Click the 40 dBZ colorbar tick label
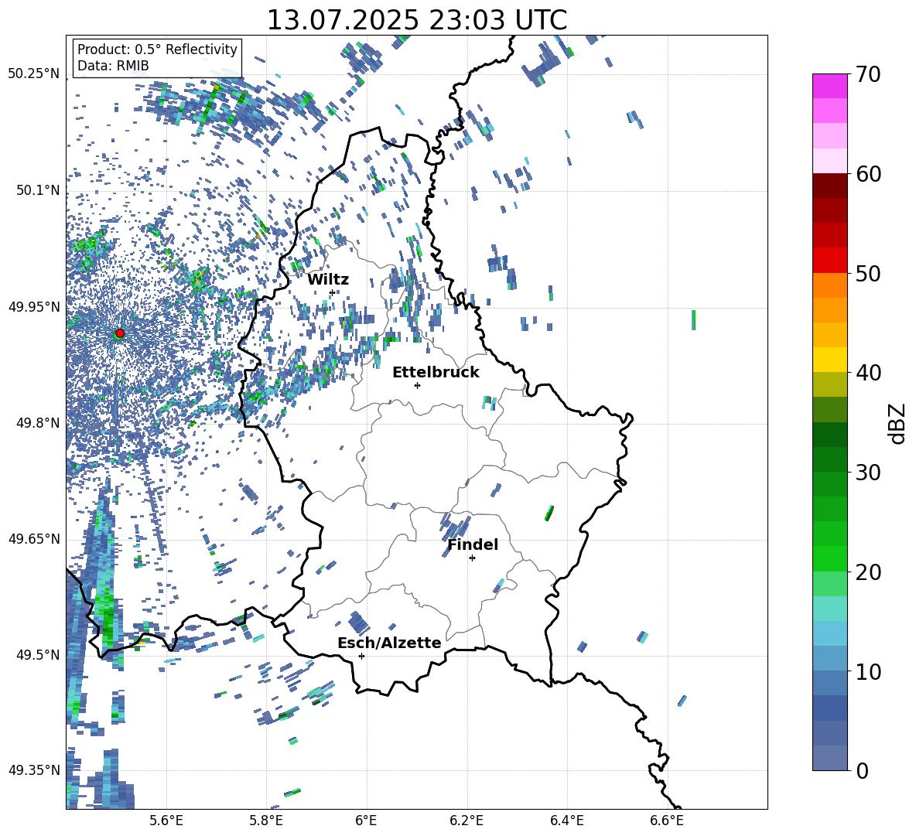 pos(868,373)
